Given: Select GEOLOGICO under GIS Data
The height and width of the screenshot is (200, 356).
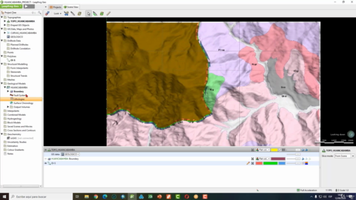Looking at the screenshot, I should coord(17,37).
